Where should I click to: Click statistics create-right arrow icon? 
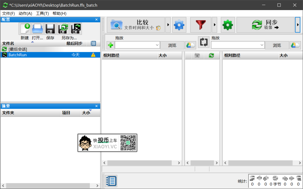coord(285,178)
